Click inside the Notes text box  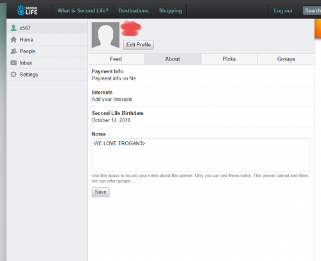click(201, 155)
